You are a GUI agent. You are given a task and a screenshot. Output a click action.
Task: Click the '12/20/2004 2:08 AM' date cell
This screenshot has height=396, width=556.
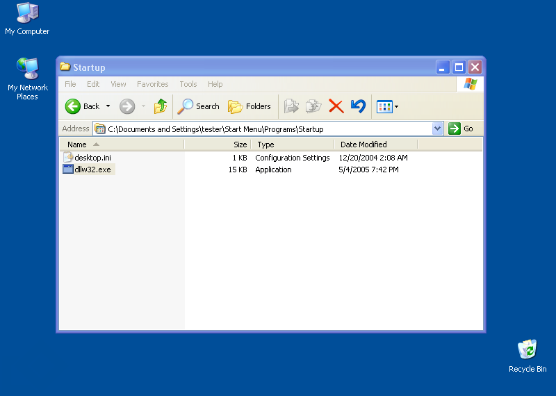click(373, 158)
